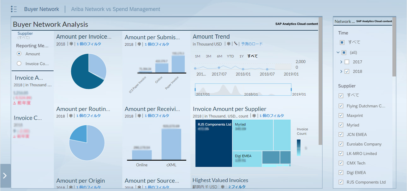Uncheck the Maxprint supplier checkbox
This screenshot has width=407, height=191.
coord(341,116)
